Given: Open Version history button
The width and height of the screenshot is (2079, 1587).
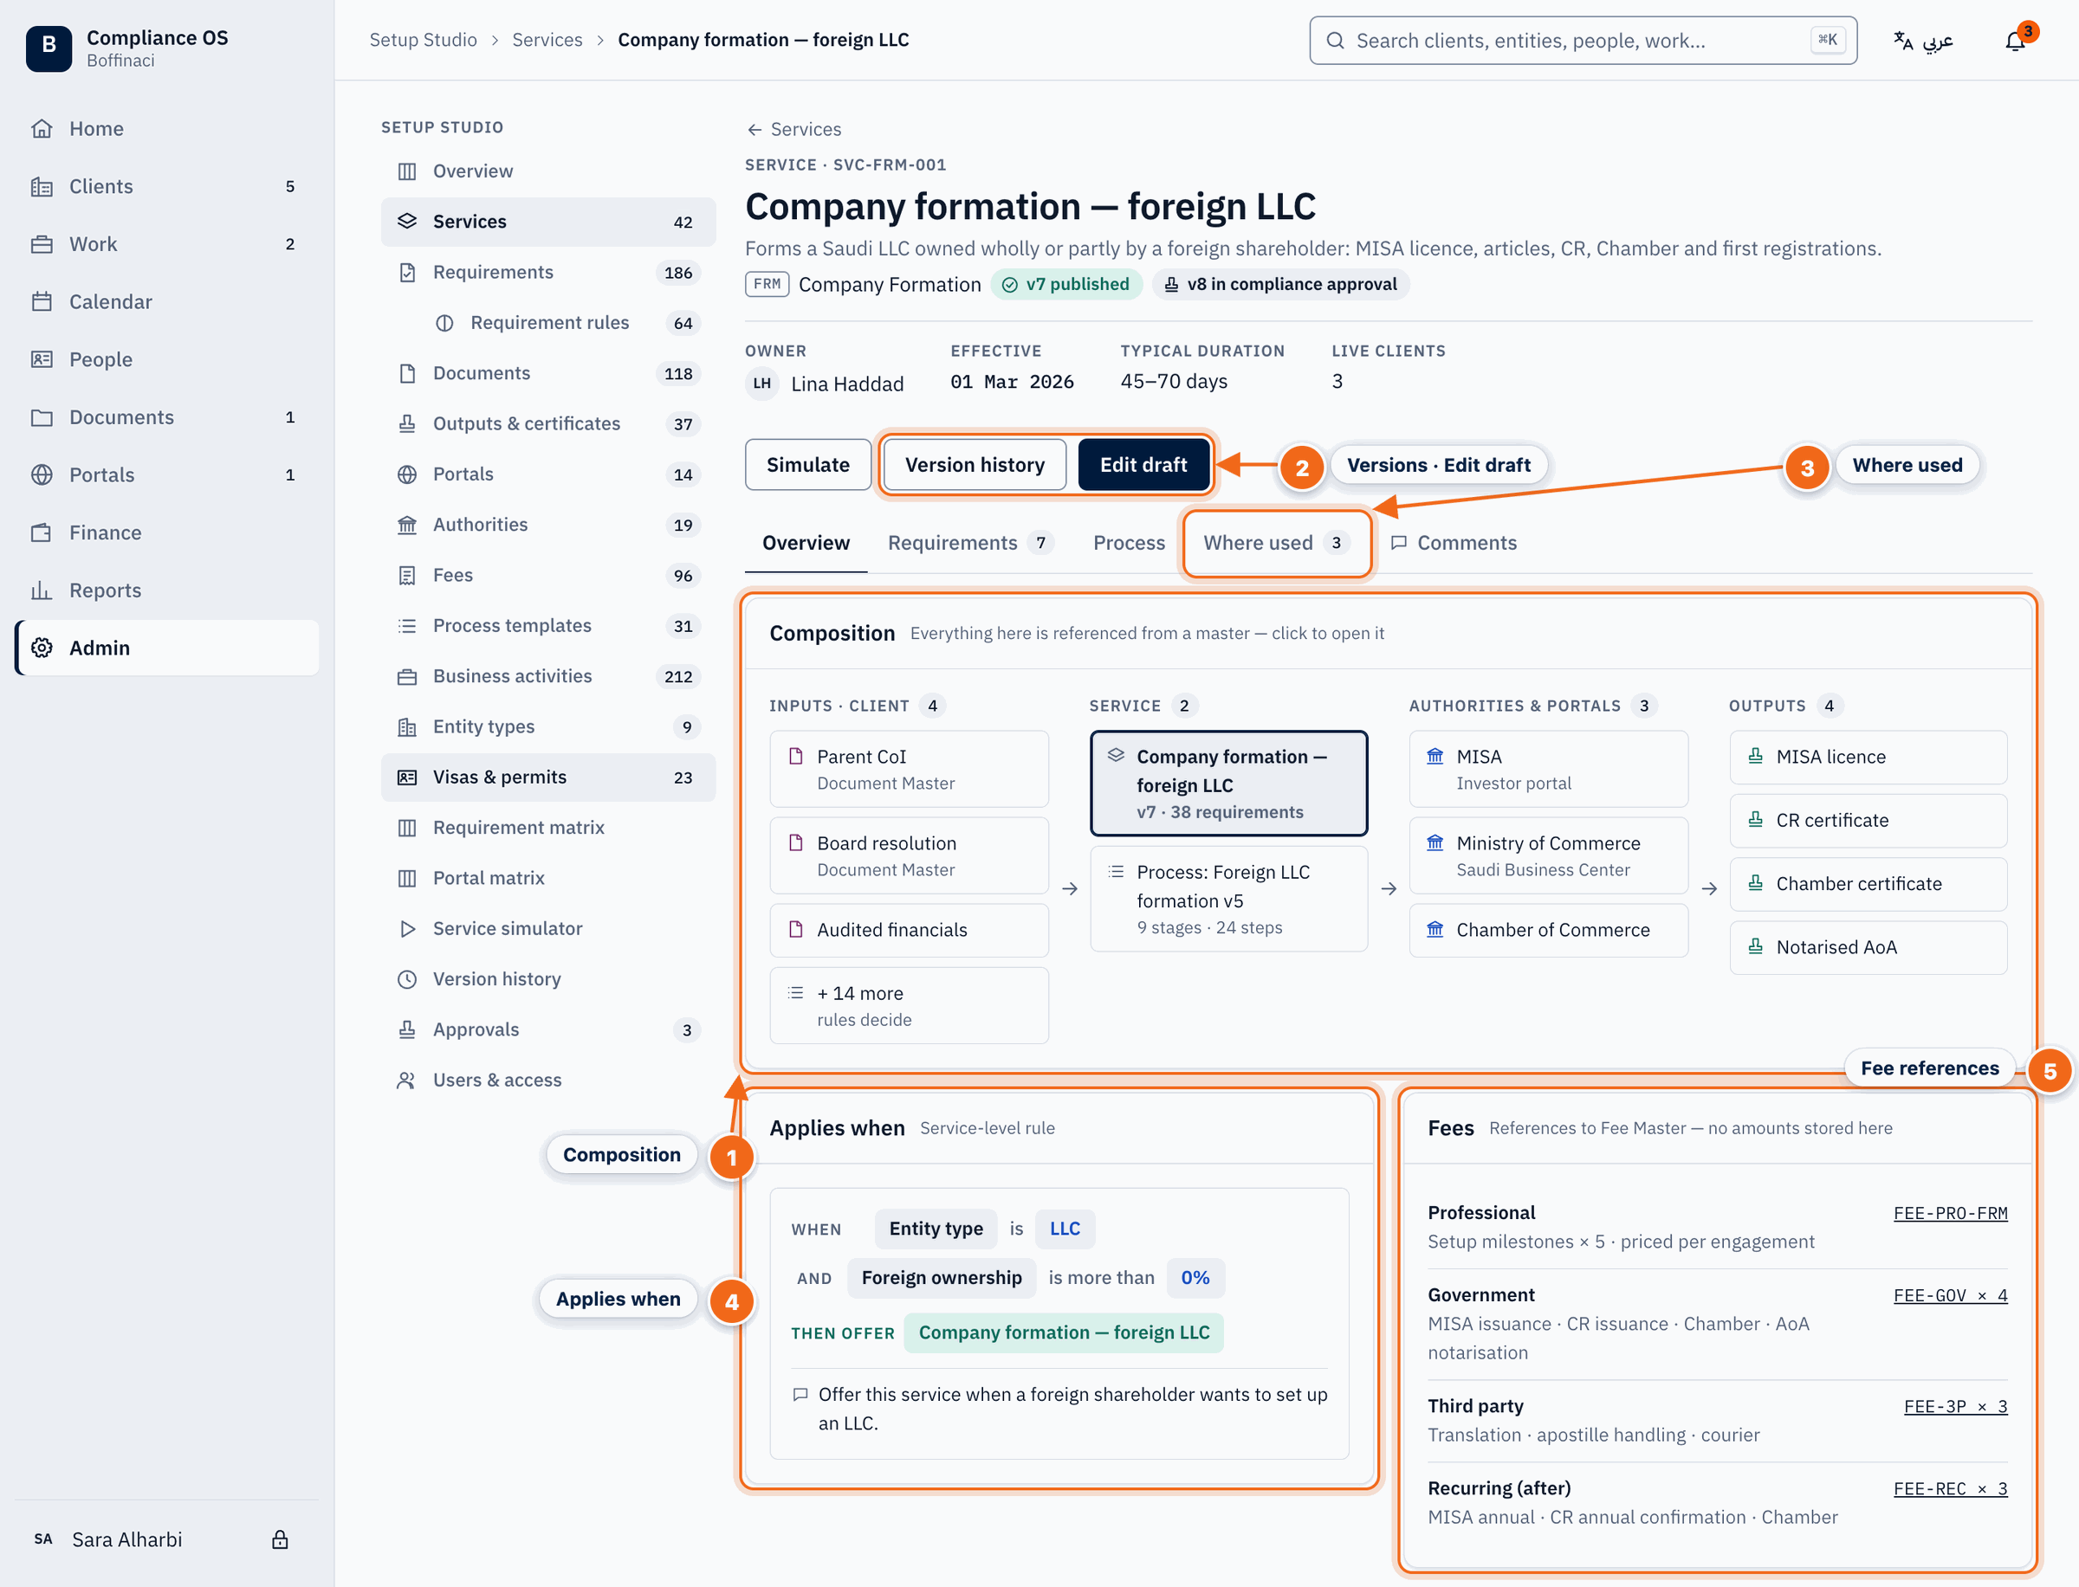Looking at the screenshot, I should click(x=975, y=465).
